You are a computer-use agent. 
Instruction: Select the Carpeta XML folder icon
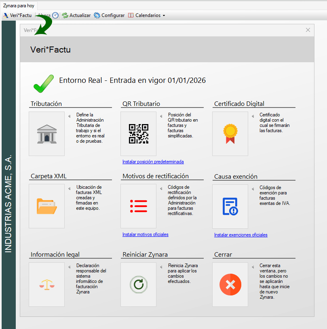46,206
